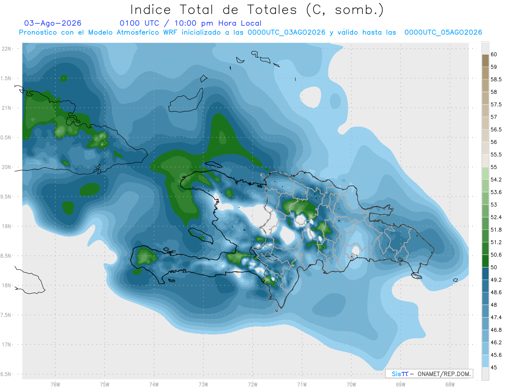Click the "60" value on the color scale

pos(494,55)
